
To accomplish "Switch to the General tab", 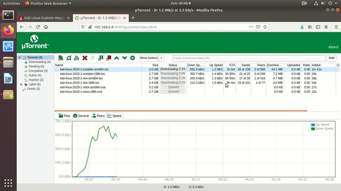I will pyautogui.click(x=81, y=116).
